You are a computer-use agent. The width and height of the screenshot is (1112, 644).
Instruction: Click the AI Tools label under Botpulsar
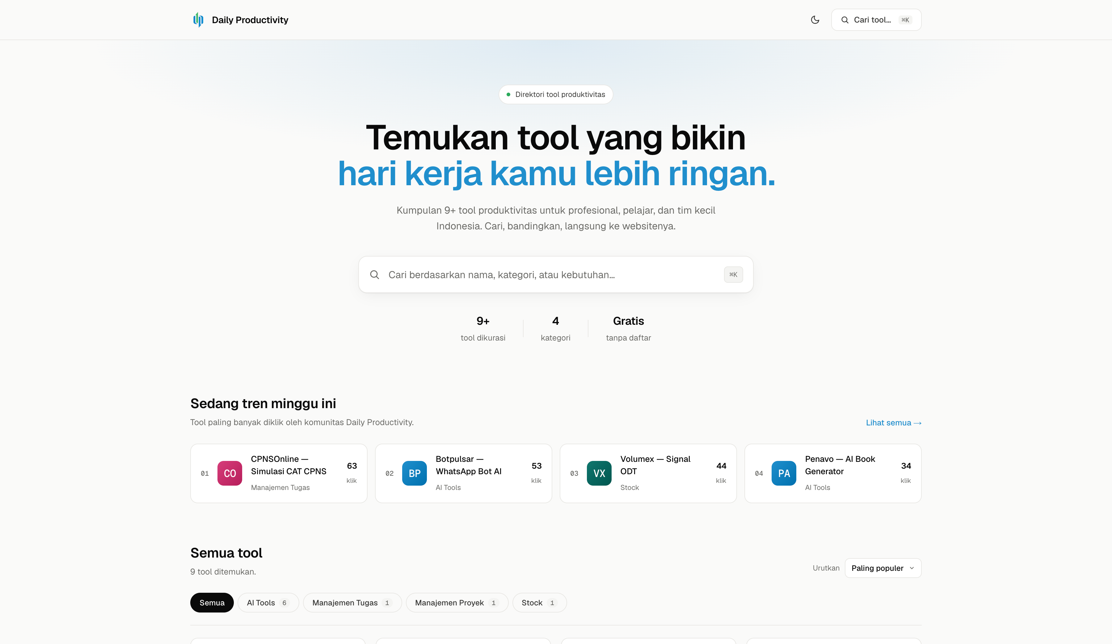point(448,487)
